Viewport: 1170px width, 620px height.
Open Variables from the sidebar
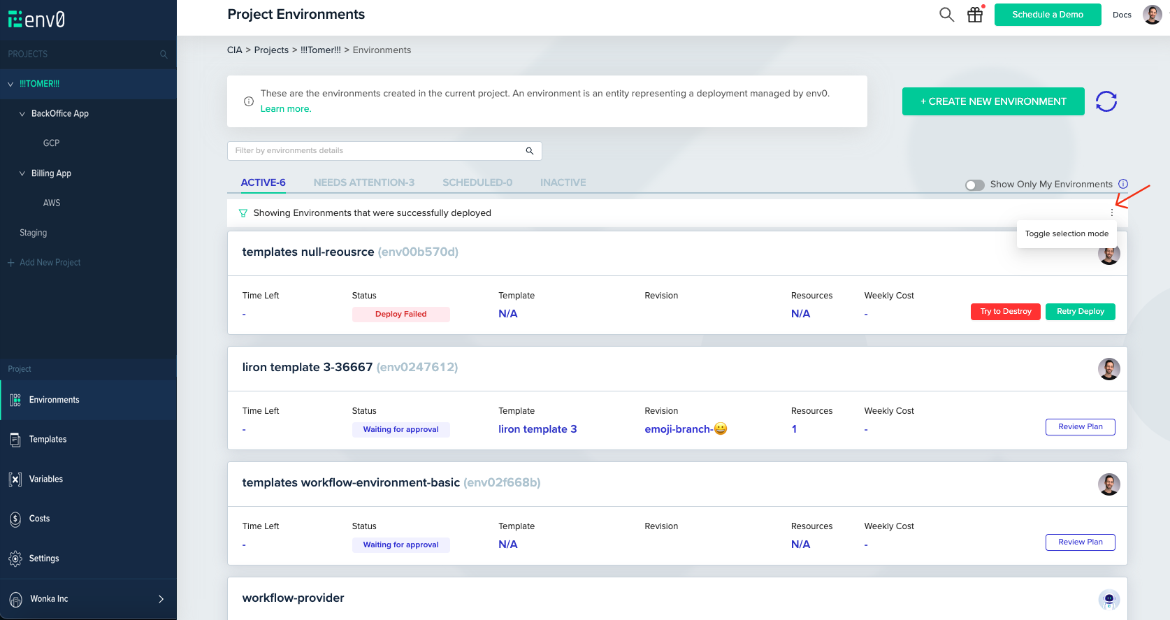[46, 480]
